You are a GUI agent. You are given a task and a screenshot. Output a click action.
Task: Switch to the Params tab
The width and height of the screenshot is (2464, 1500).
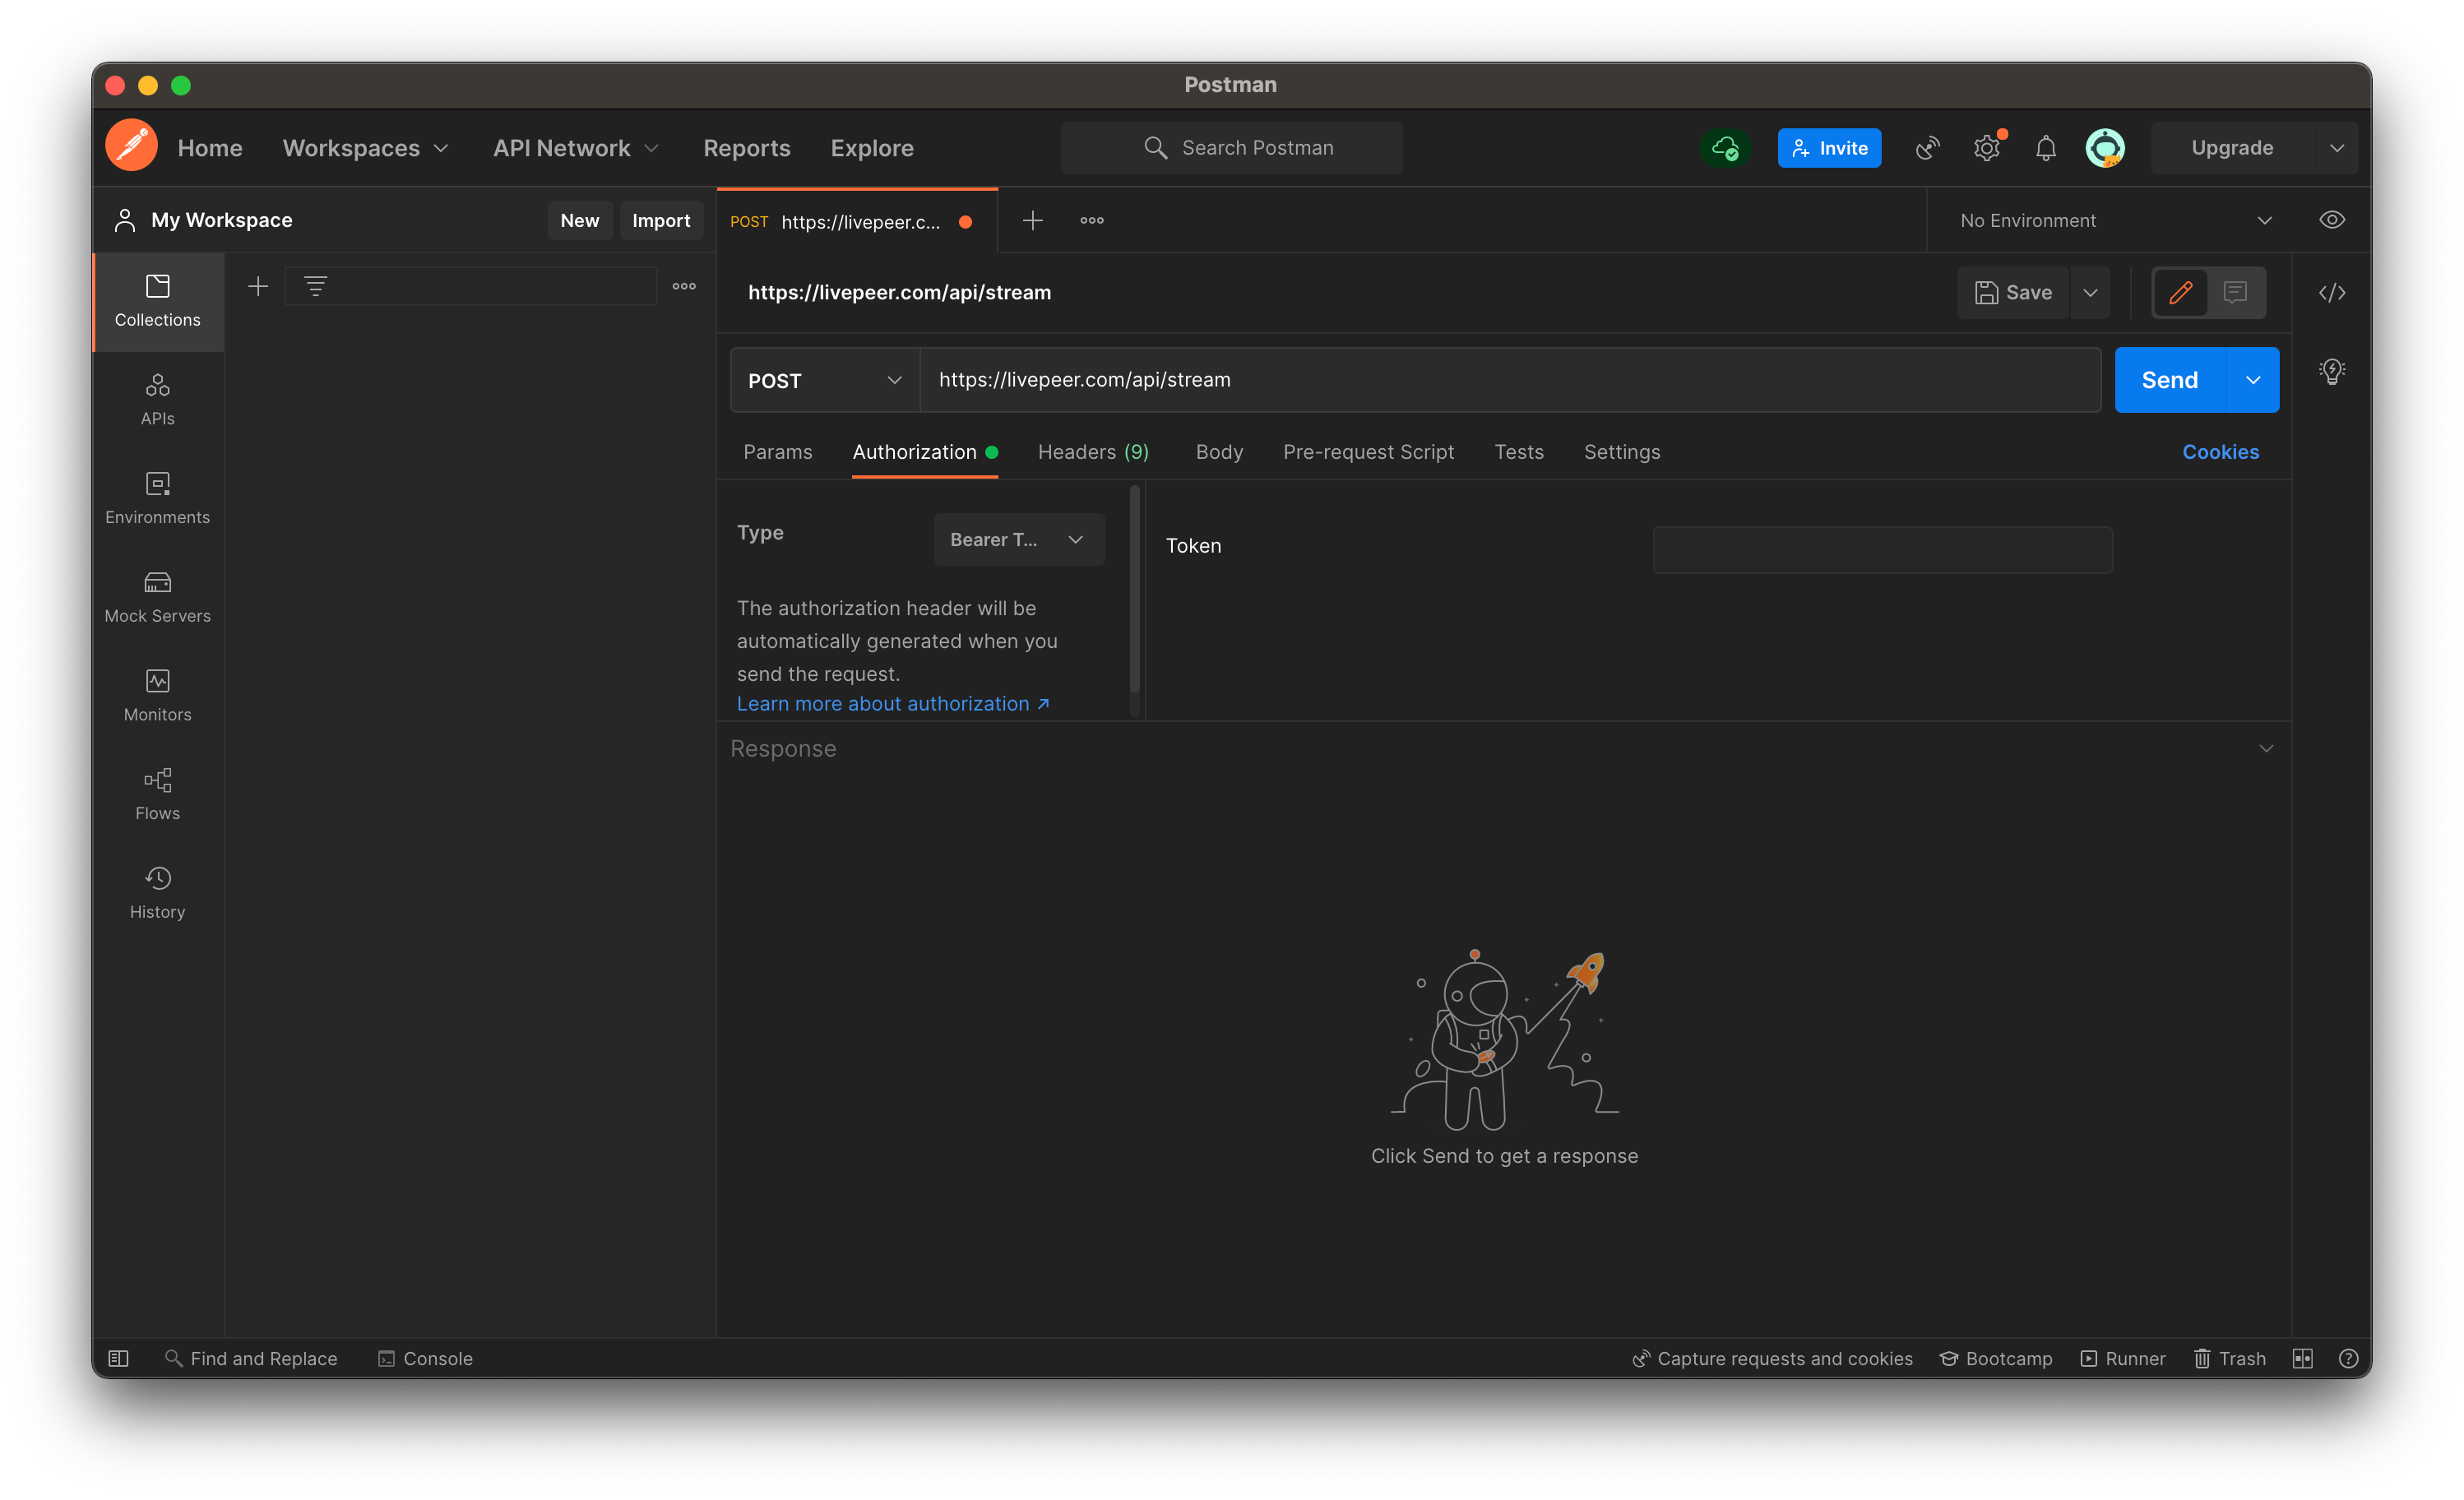(x=777, y=452)
